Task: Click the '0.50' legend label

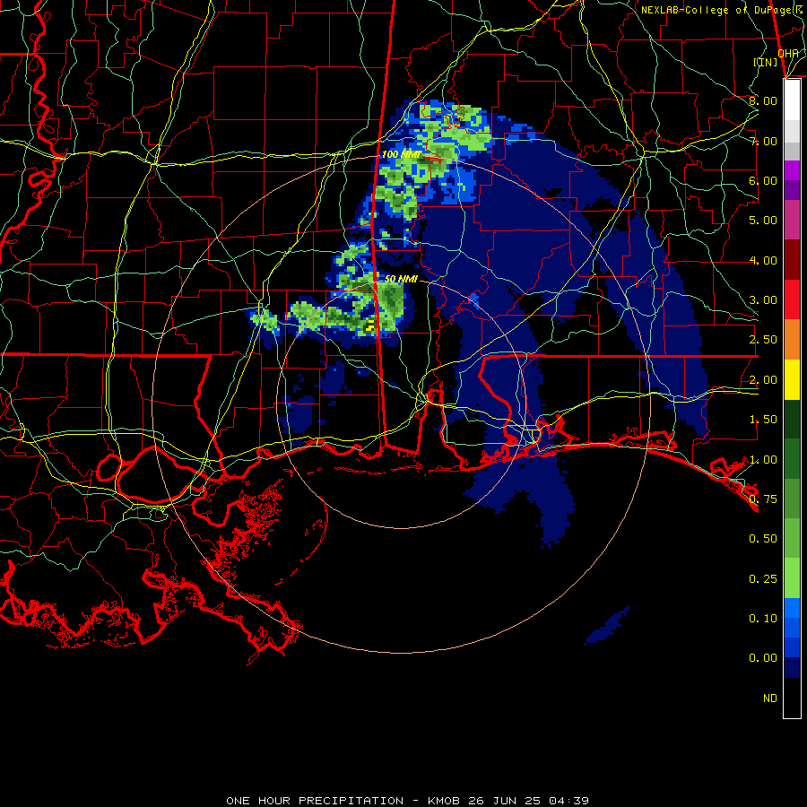Action: (763, 539)
